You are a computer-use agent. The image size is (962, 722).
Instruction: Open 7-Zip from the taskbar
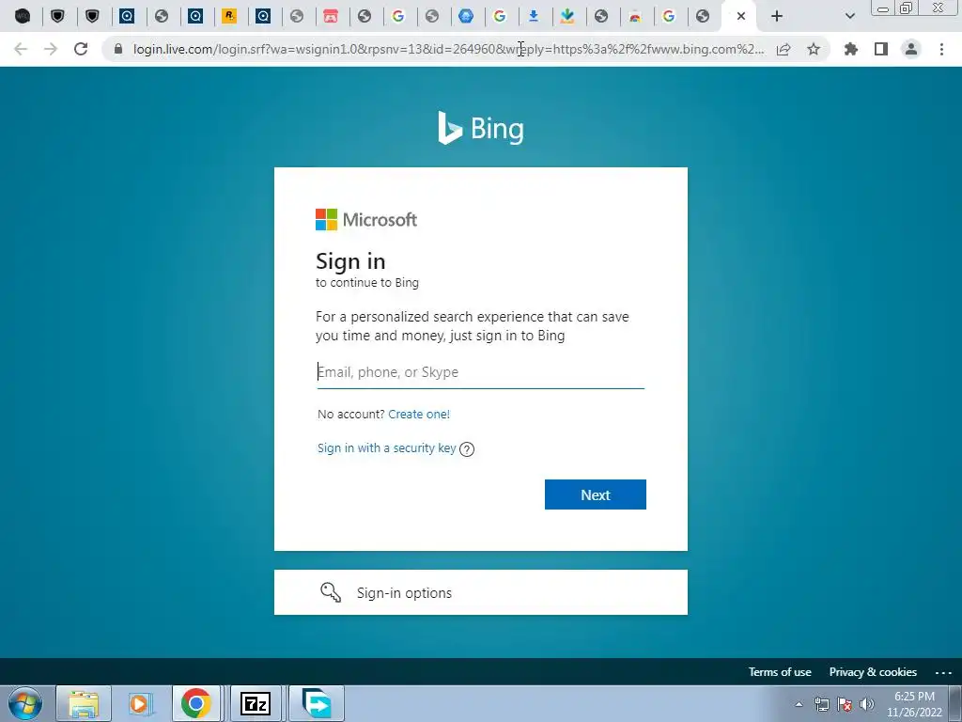256,703
